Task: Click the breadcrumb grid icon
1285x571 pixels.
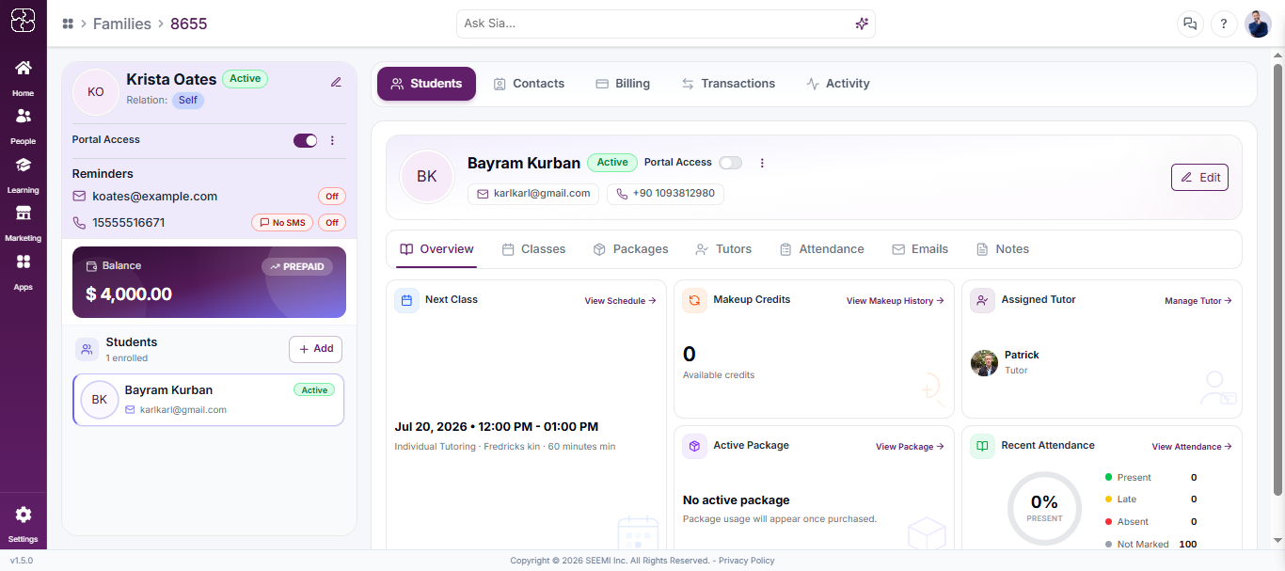Action: pos(68,24)
